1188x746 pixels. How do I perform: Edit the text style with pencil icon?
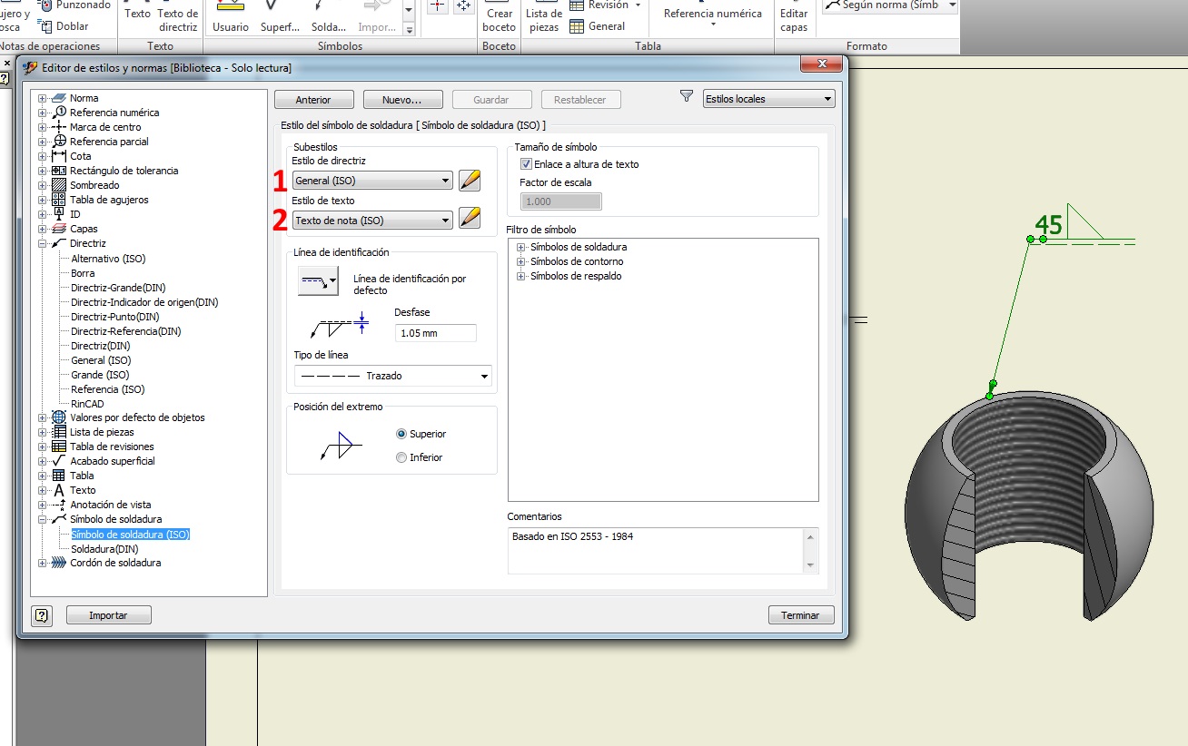coord(470,218)
